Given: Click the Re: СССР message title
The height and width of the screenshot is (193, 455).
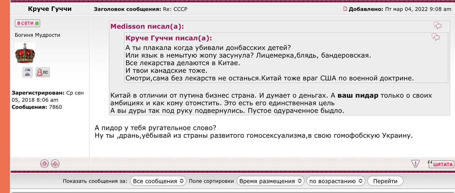Looking at the screenshot, I should [x=175, y=9].
